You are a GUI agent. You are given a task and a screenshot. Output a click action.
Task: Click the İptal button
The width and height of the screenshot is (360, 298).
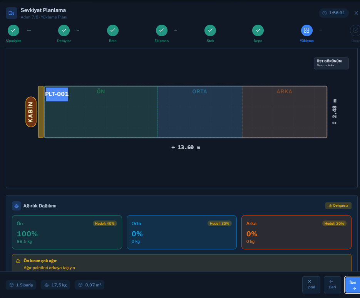(x=311, y=285)
